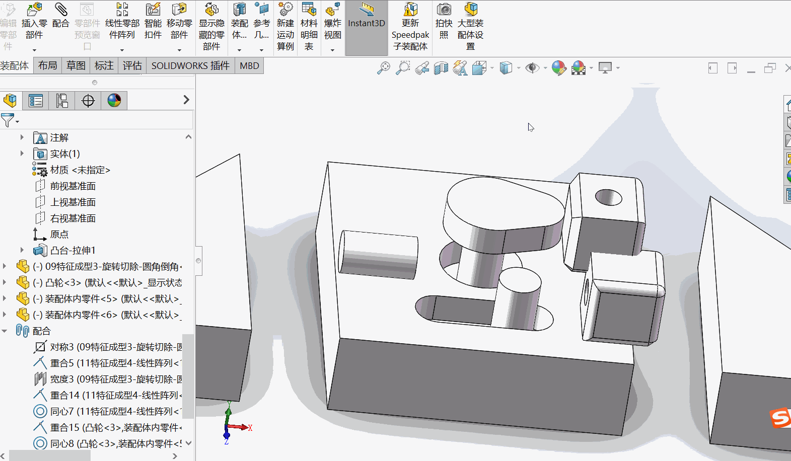Viewport: 791px width, 461px height.
Task: Click Edit Appearance color sphere
Action: pyautogui.click(x=559, y=67)
